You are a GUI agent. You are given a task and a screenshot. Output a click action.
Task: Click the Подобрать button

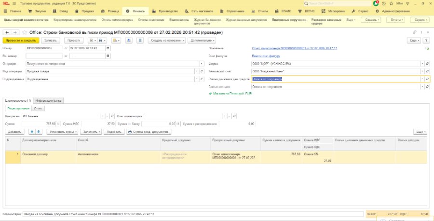(114, 132)
